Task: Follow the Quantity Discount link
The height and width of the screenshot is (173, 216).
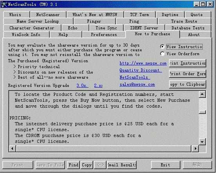Action: (x=140, y=70)
